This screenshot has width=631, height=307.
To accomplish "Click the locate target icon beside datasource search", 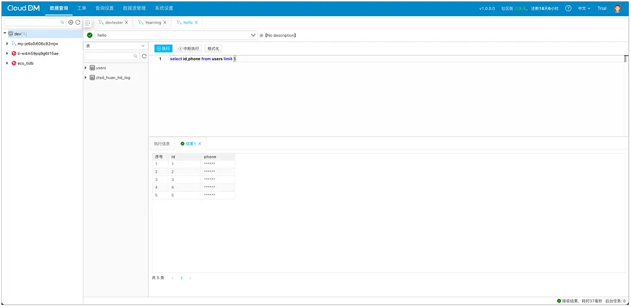I will pos(71,22).
